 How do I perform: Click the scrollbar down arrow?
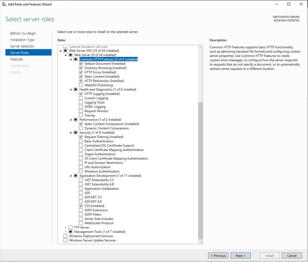click(x=200, y=242)
